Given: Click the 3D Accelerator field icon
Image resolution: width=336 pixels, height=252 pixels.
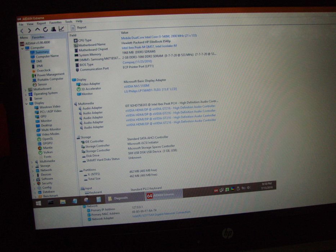Looking at the screenshot, I should (79, 89).
